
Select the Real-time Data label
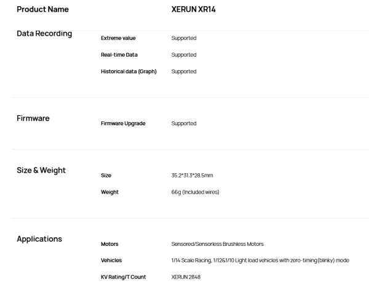click(x=119, y=55)
